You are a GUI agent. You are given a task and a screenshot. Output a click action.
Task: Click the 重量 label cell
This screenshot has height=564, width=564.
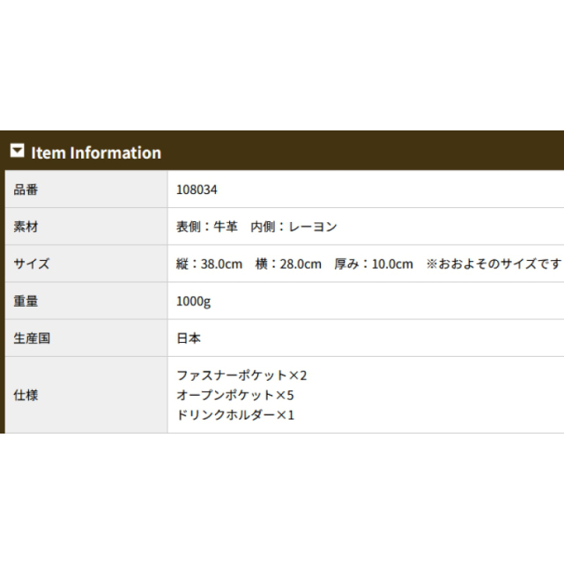pyautogui.click(x=86, y=301)
